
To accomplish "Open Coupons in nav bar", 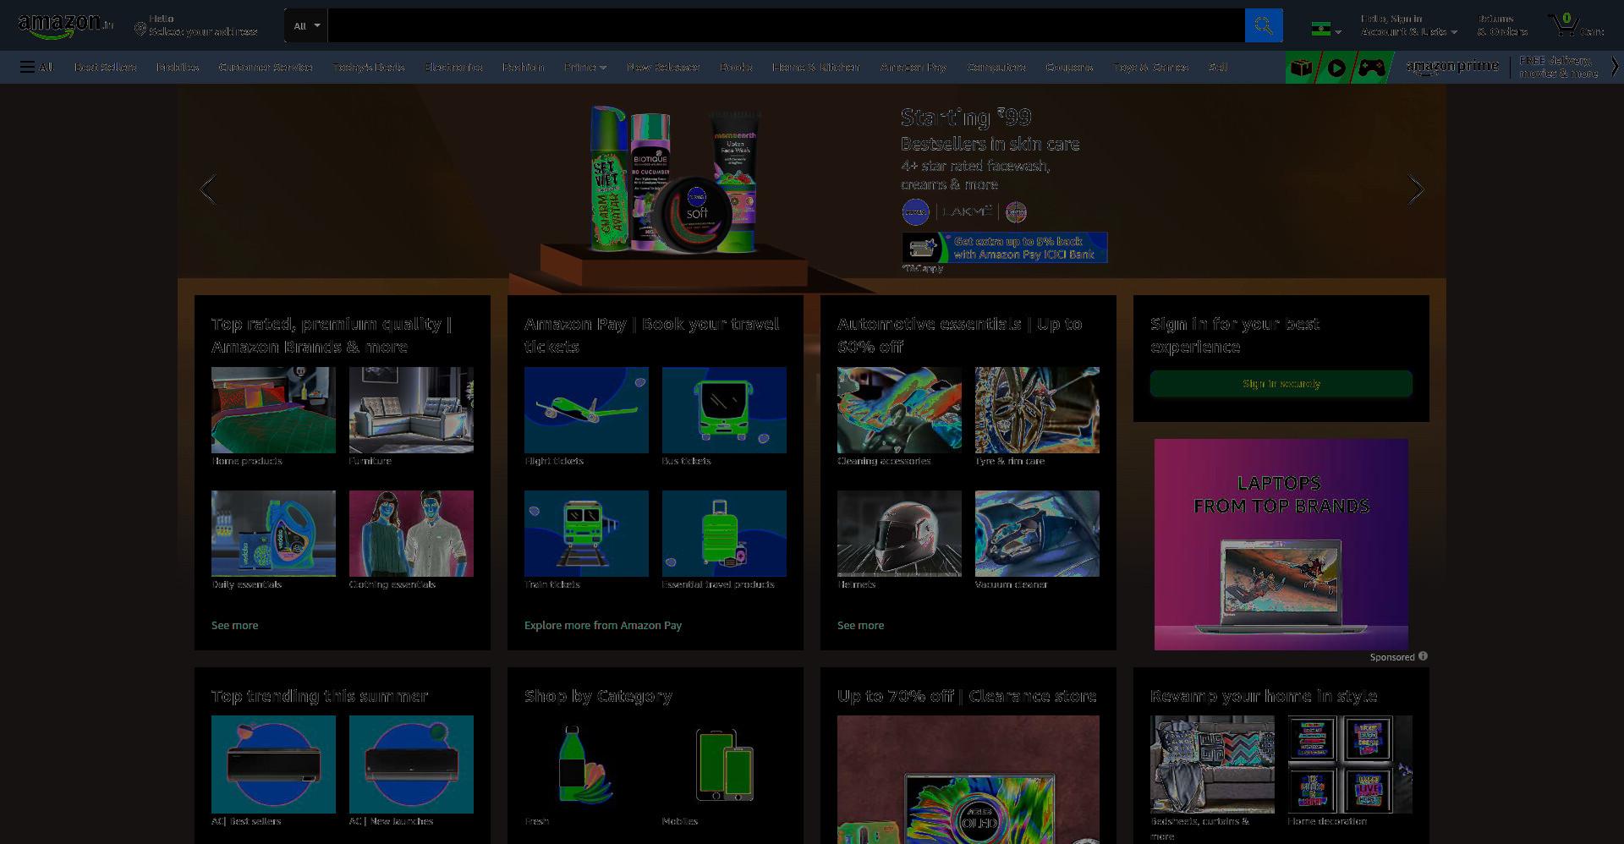I will pyautogui.click(x=1069, y=67).
